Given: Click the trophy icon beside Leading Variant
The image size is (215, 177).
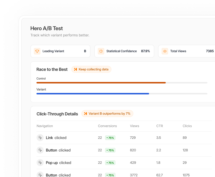Looking at the screenshot, I should [37, 51].
